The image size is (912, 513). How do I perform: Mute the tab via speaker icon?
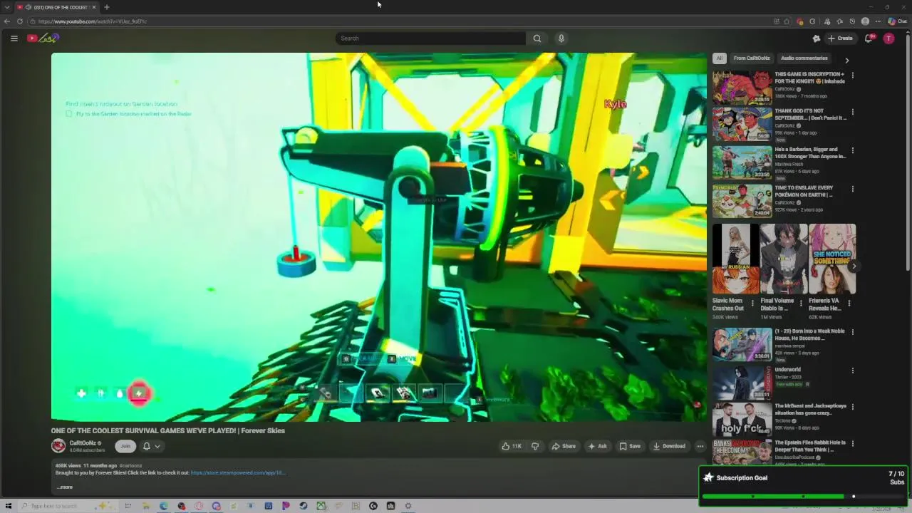(x=28, y=7)
